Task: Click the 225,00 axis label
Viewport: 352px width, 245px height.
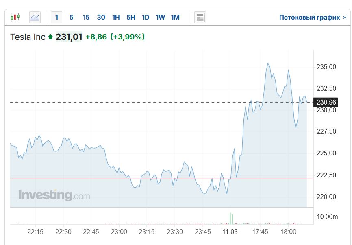Action: [326, 153]
